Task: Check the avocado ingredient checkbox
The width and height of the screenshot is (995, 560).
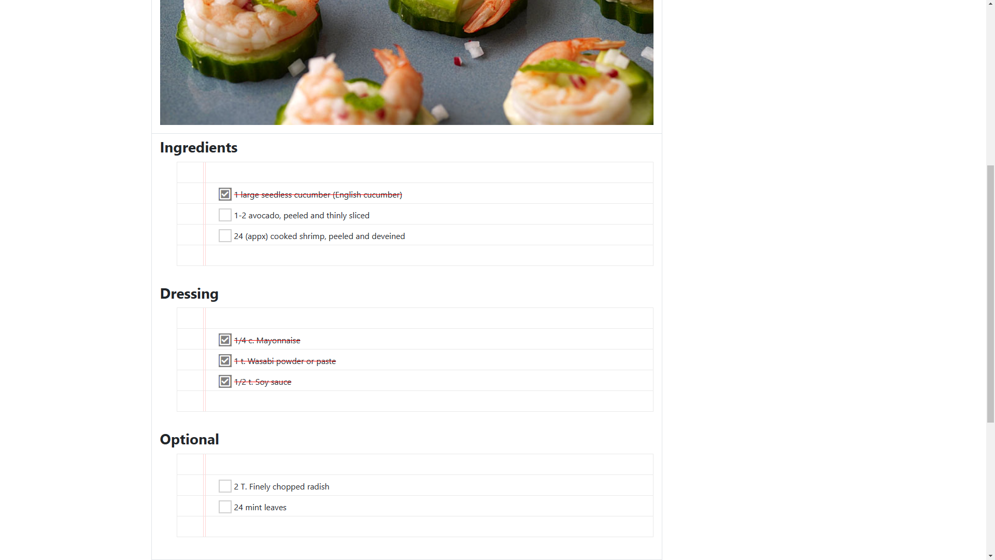Action: click(225, 215)
